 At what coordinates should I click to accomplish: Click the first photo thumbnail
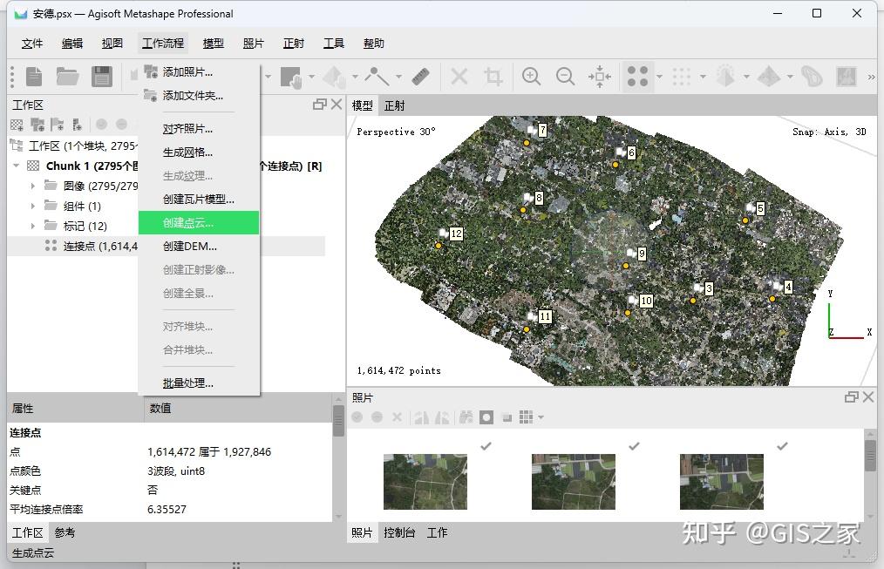[425, 481]
